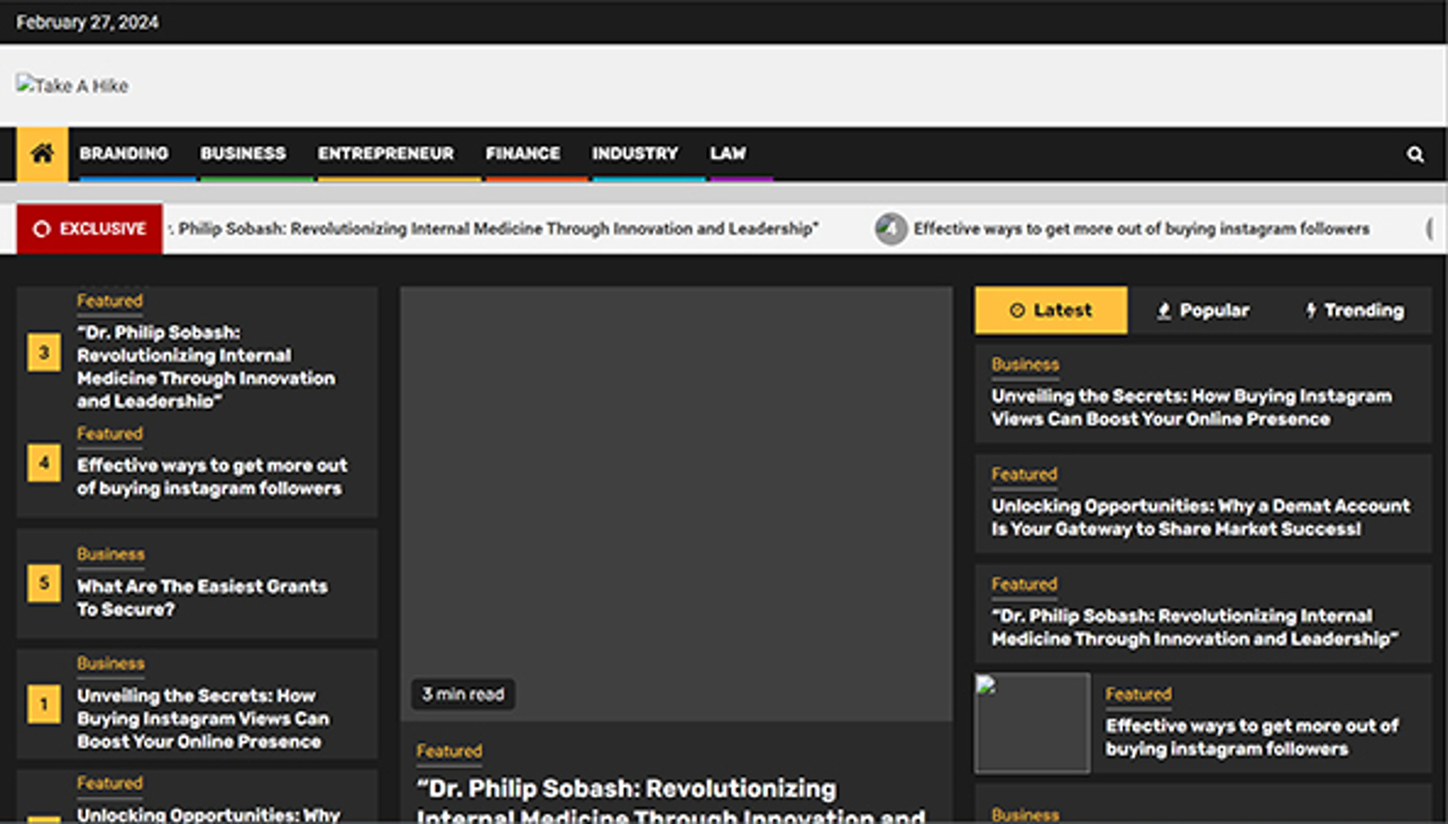Open the Branding menu item

124,153
